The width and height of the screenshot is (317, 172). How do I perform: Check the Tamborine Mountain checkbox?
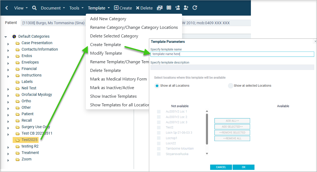pos(159,149)
